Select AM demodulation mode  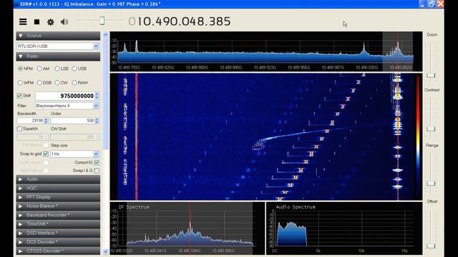[x=43, y=69]
